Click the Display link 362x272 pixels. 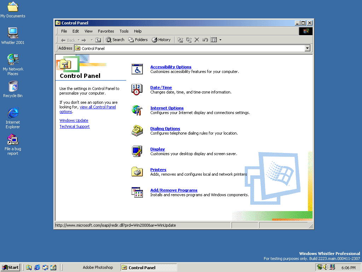tap(158, 149)
